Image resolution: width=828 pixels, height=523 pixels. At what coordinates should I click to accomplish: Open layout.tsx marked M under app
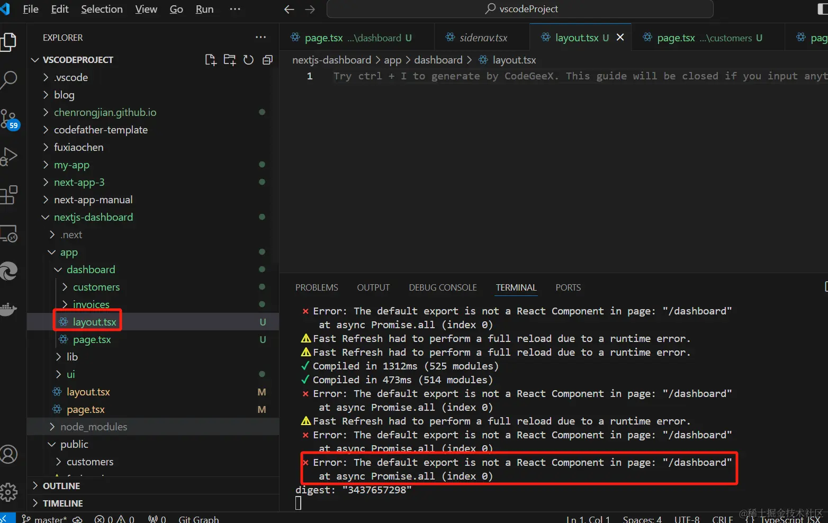[154, 392]
